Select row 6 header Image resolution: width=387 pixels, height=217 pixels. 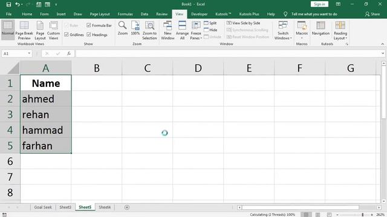[x=10, y=162]
